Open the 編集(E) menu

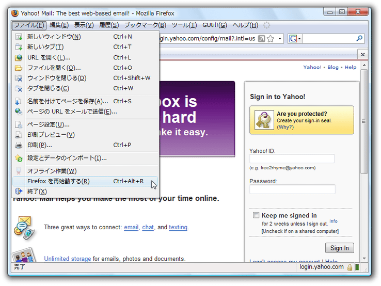(x=59, y=25)
